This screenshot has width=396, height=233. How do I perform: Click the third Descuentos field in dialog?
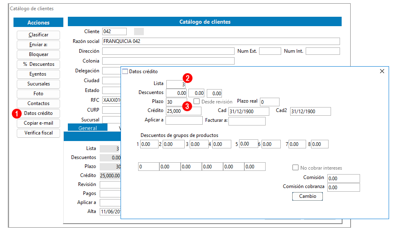pyautogui.click(x=215, y=93)
